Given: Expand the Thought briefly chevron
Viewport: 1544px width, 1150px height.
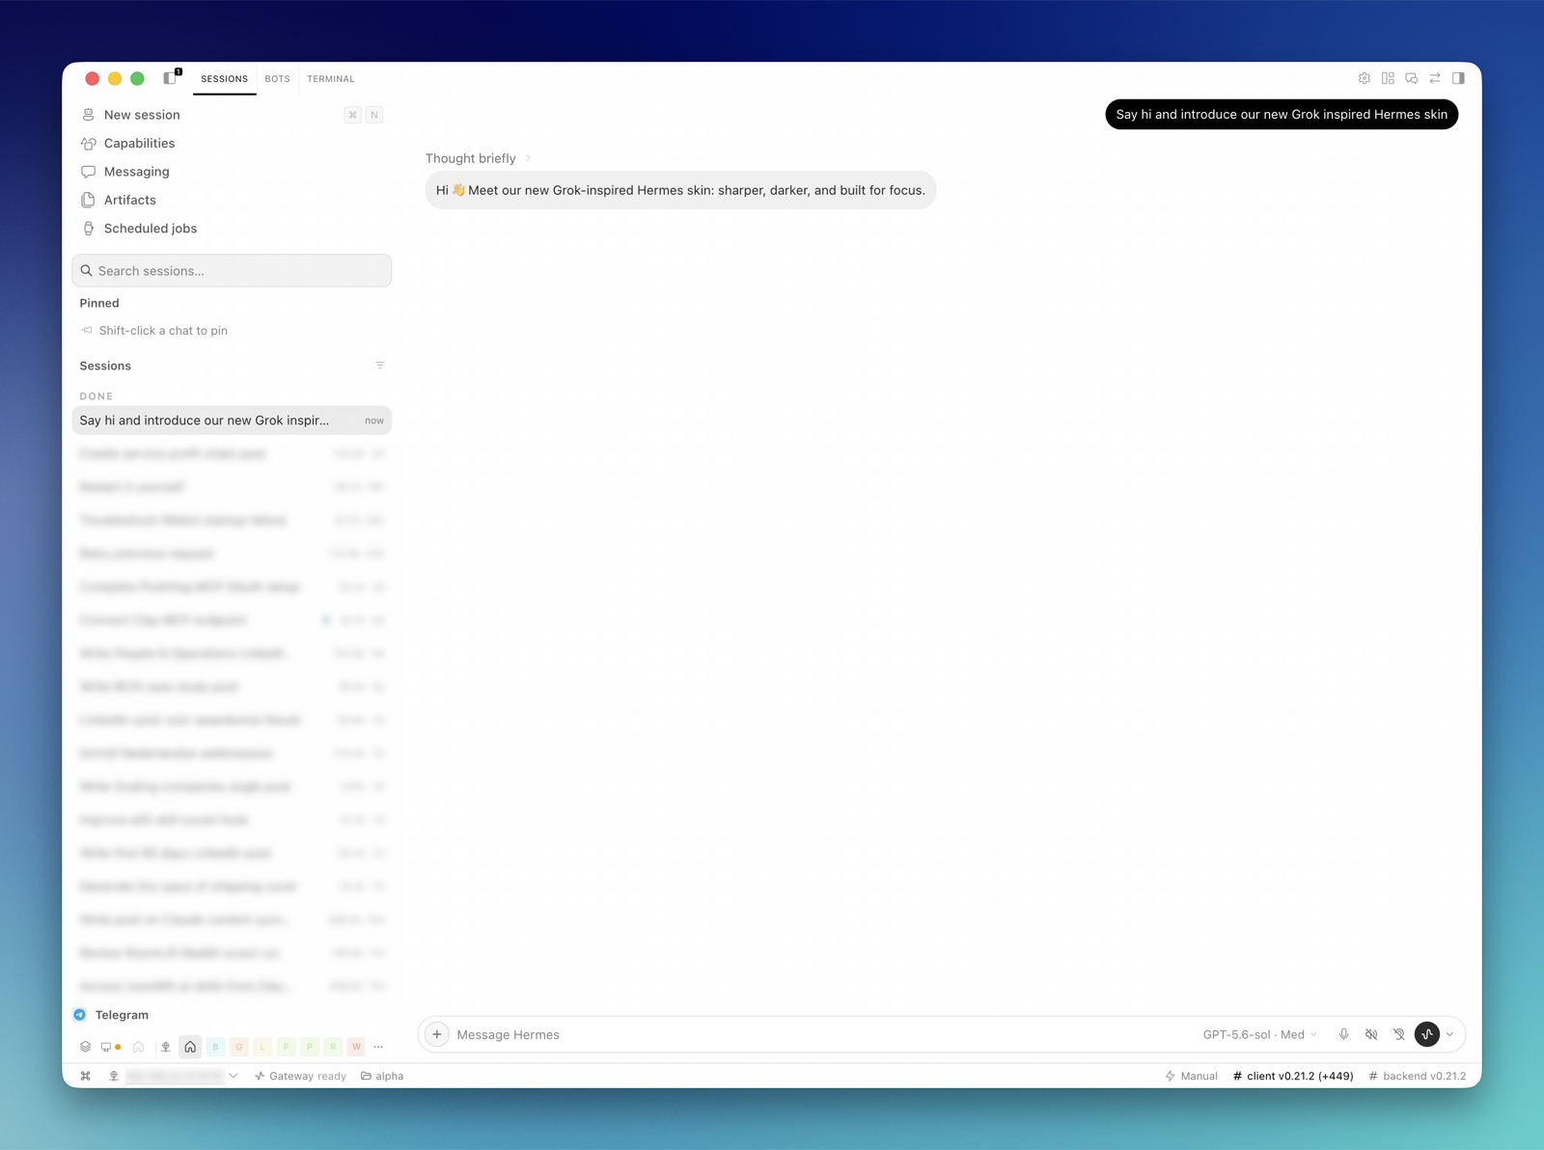Looking at the screenshot, I should click(x=528, y=158).
